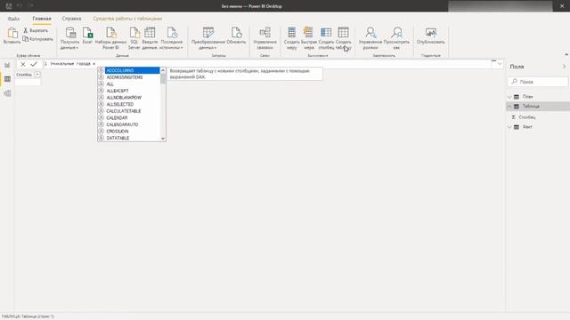Click the Поиск search field

[538, 82]
